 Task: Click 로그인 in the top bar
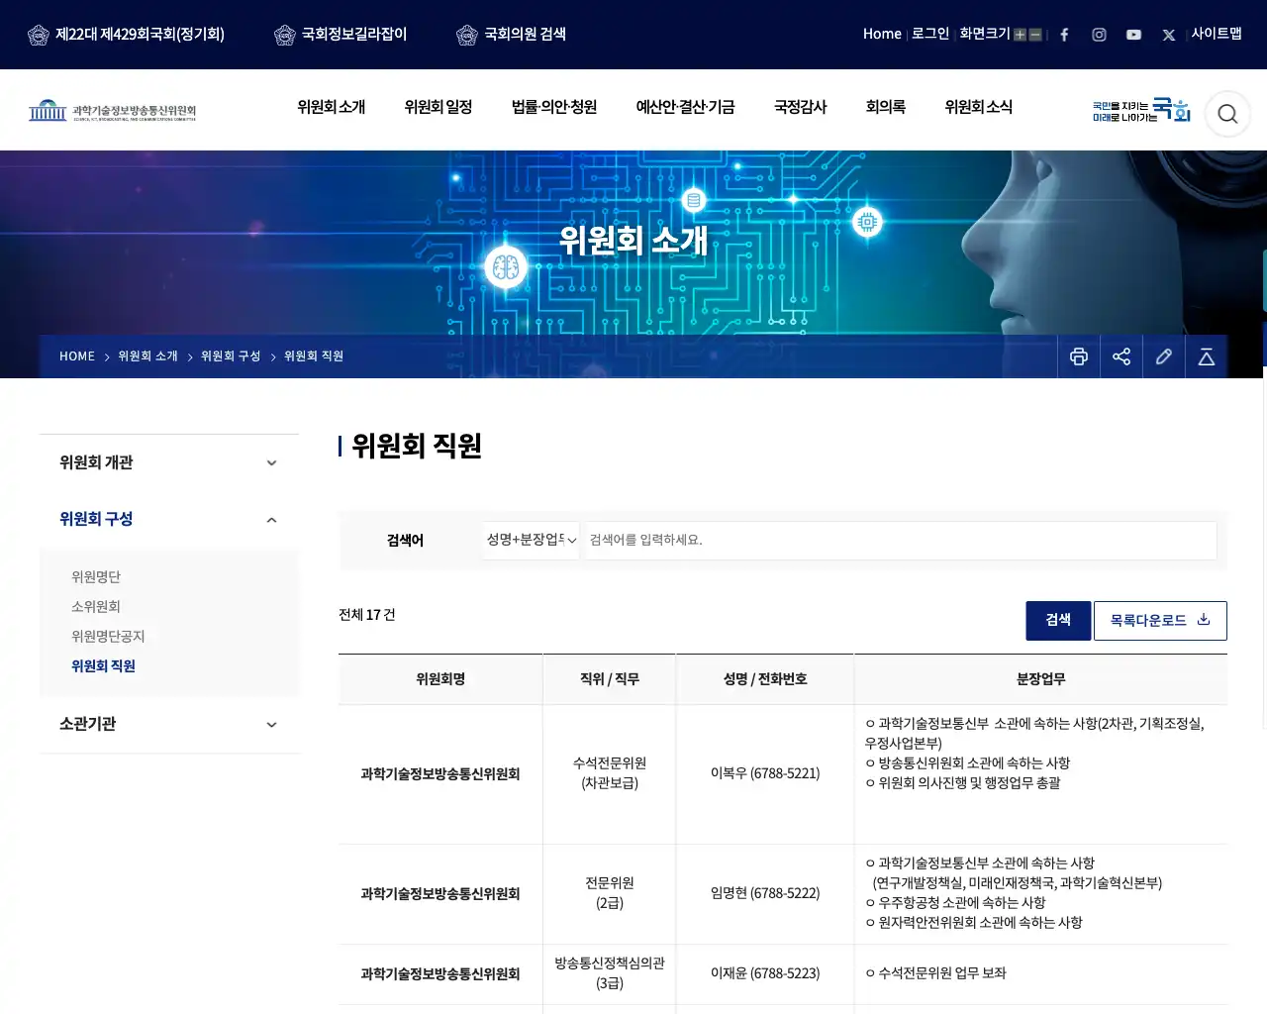930,34
